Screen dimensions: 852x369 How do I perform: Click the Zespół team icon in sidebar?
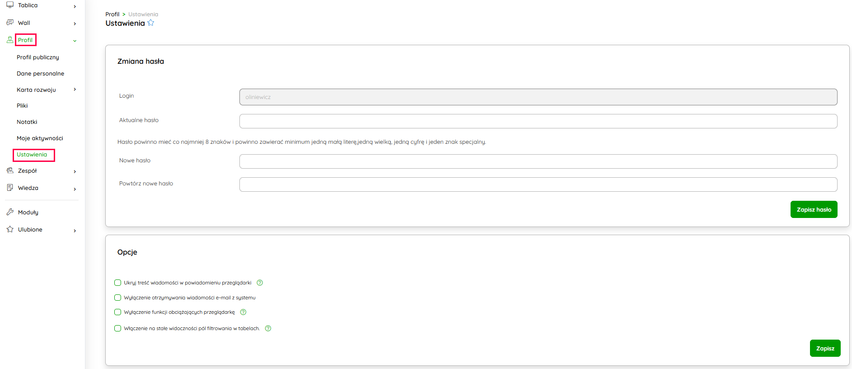pyautogui.click(x=10, y=170)
